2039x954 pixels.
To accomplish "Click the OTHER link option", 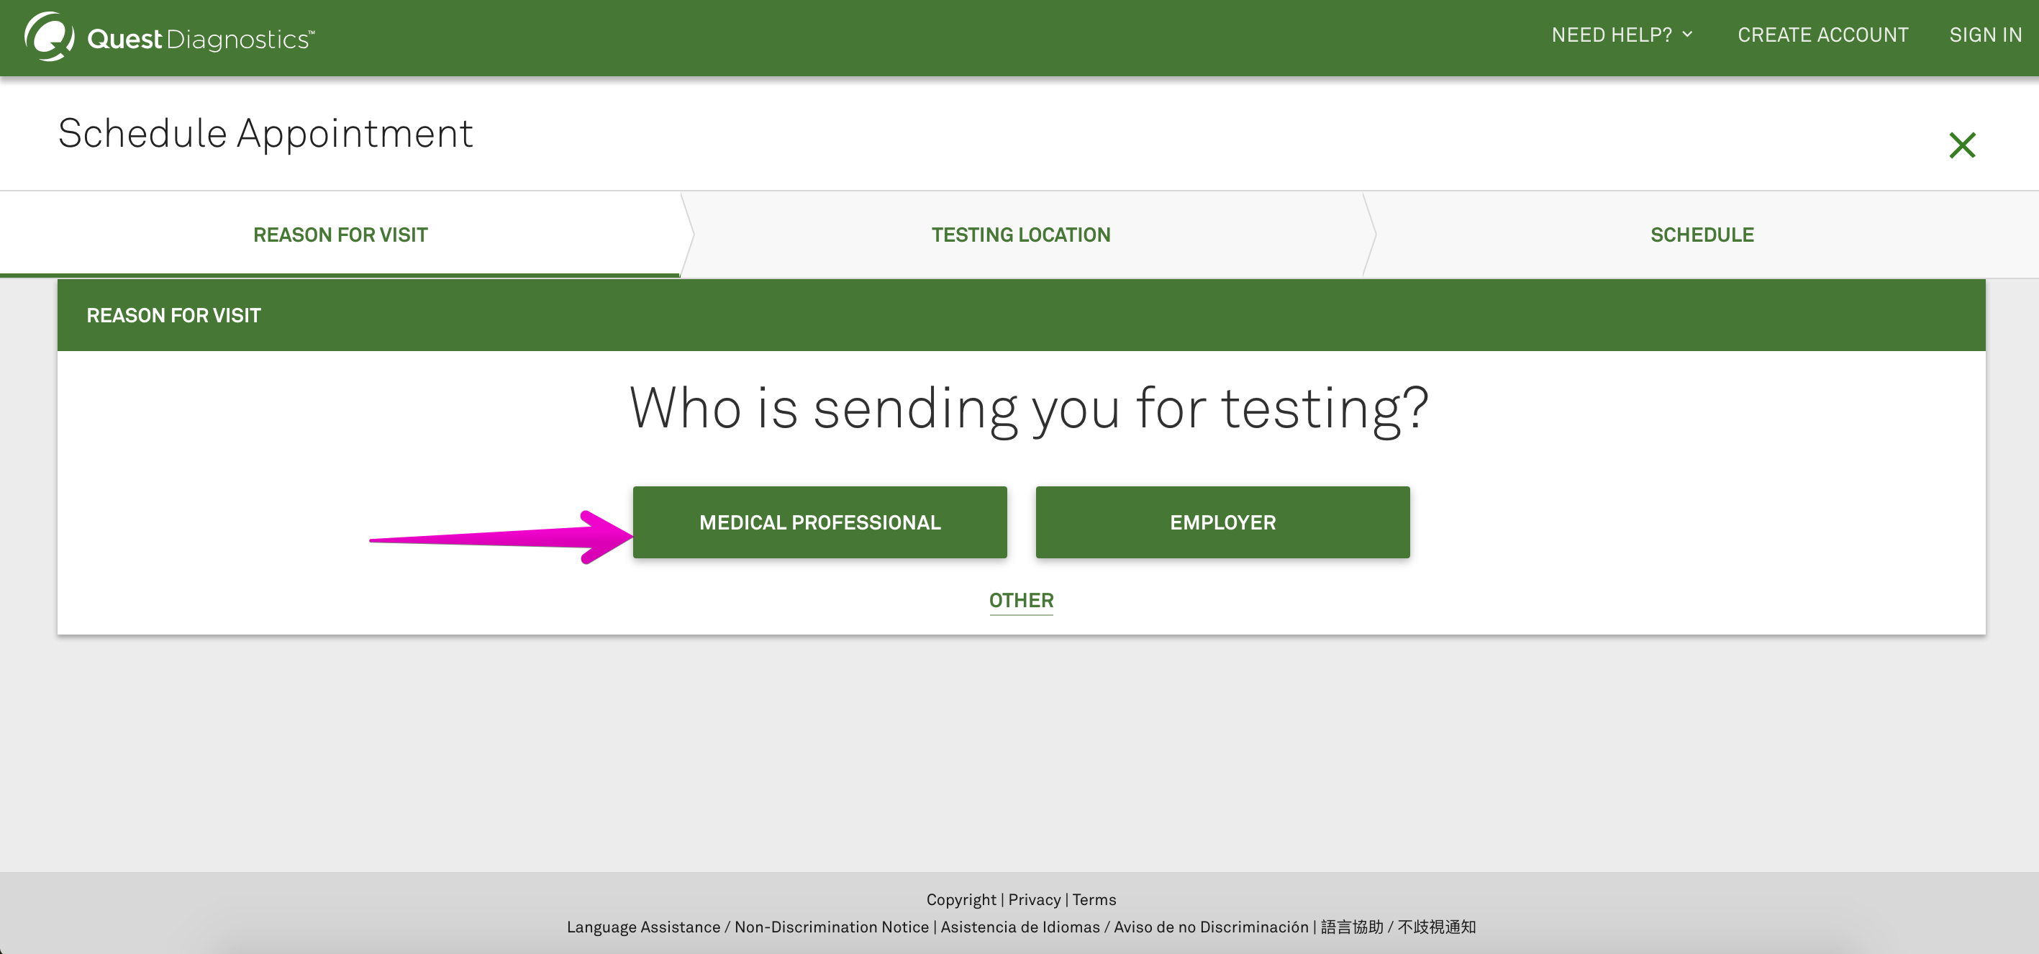I will (x=1021, y=599).
